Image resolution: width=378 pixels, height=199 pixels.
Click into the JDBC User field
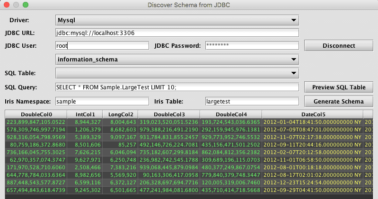pos(102,46)
